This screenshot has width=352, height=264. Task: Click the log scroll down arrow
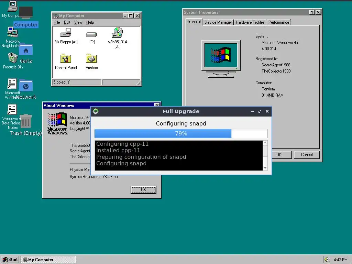point(265,168)
